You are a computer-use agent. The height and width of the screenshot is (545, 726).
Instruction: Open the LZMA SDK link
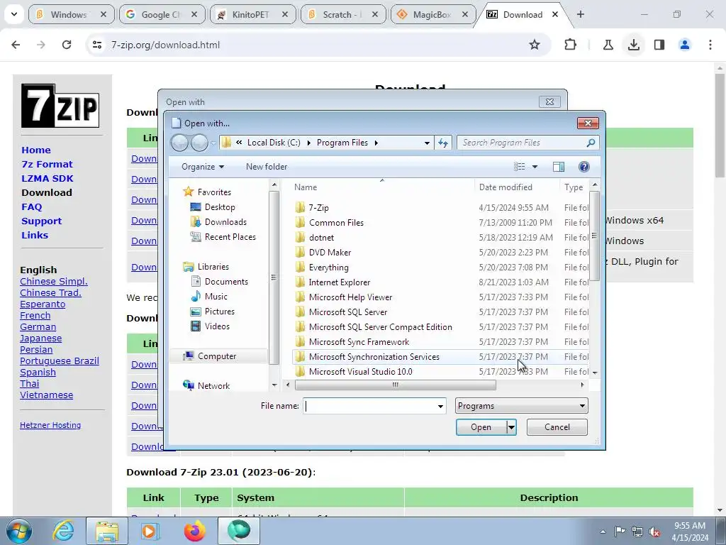tap(48, 178)
